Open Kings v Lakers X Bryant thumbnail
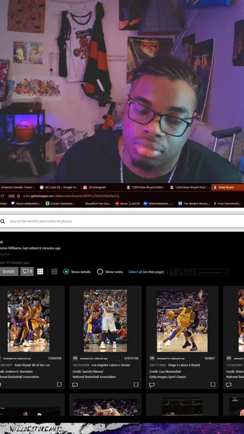244x434 pixels. coord(183,321)
